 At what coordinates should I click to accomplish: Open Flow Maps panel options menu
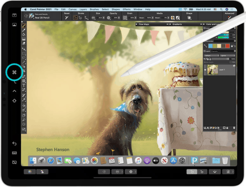168,24
